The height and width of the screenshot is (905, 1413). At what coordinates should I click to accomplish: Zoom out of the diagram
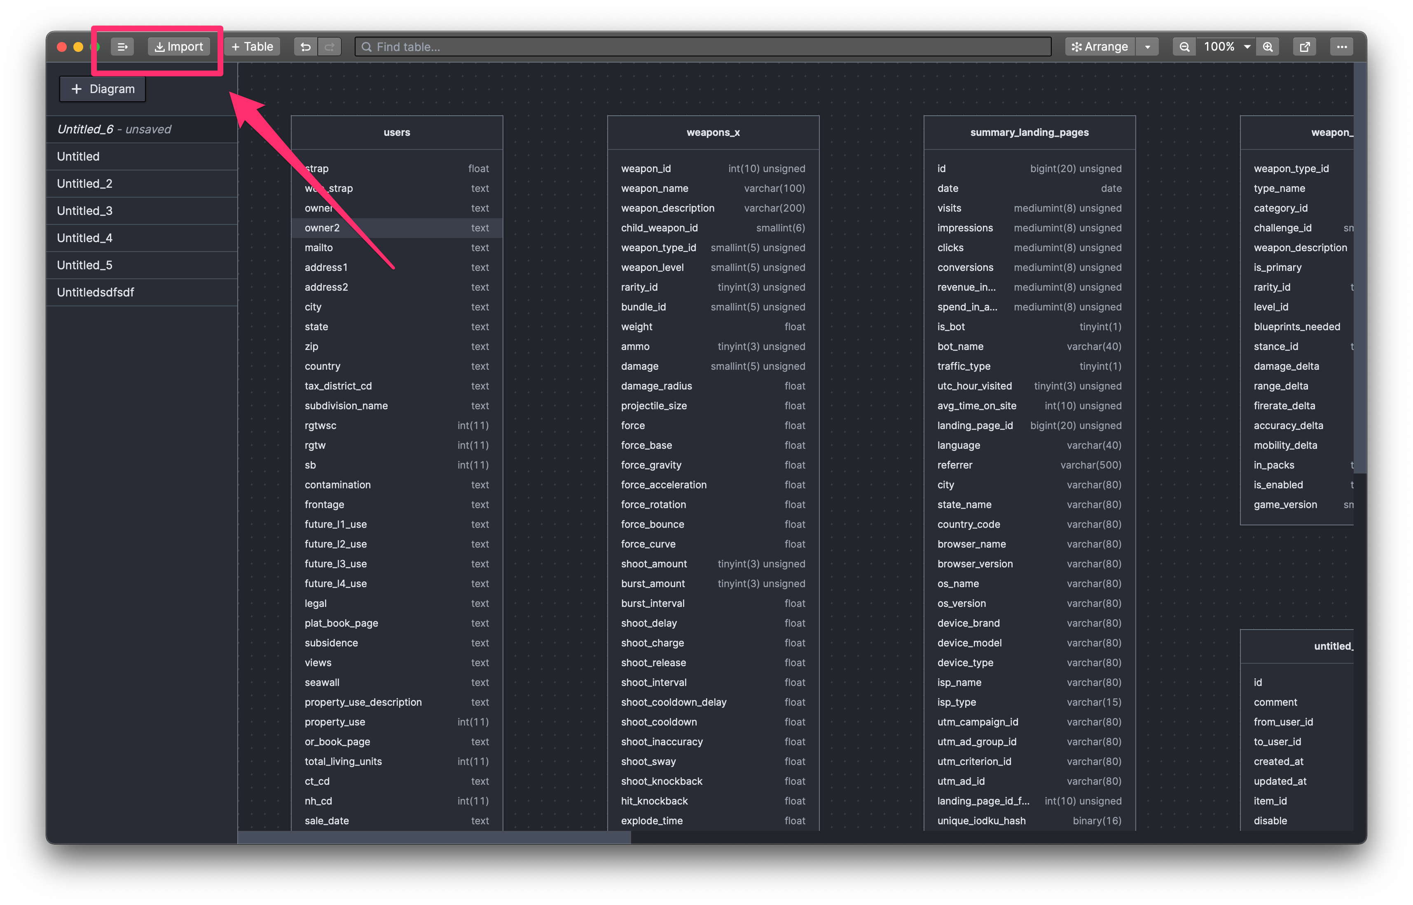click(x=1184, y=47)
